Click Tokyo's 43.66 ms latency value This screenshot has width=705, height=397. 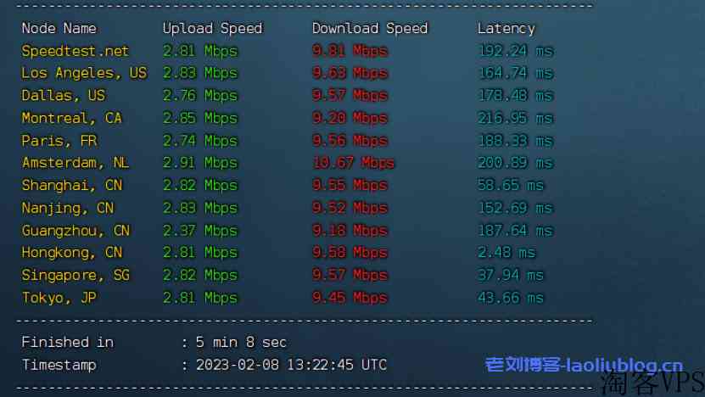(511, 297)
